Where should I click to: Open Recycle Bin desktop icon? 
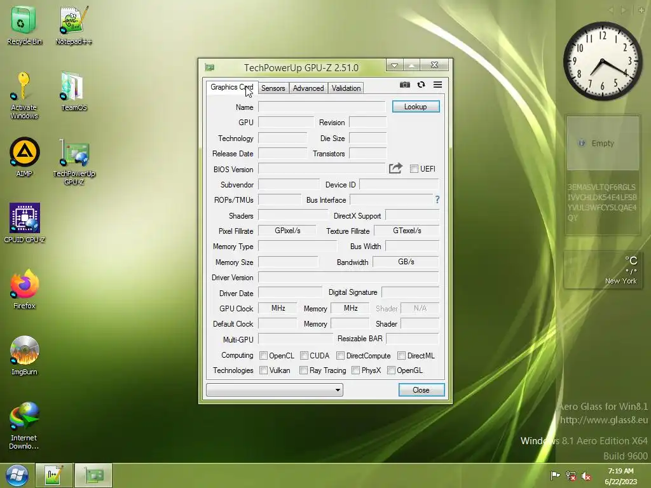pos(24,25)
